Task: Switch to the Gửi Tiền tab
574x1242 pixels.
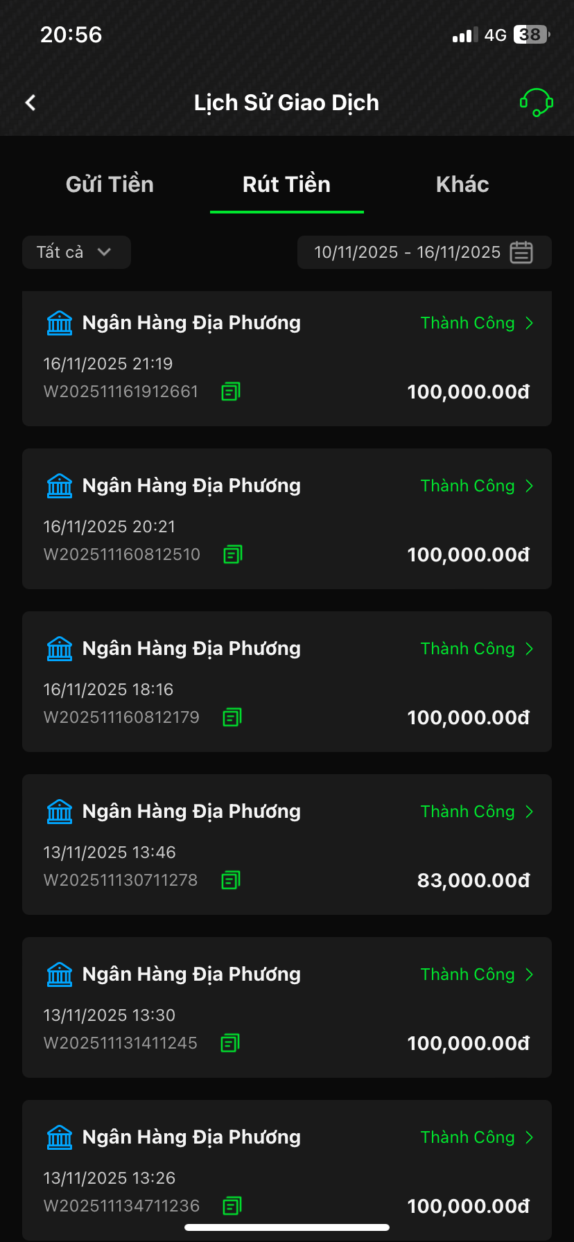Action: (110, 184)
